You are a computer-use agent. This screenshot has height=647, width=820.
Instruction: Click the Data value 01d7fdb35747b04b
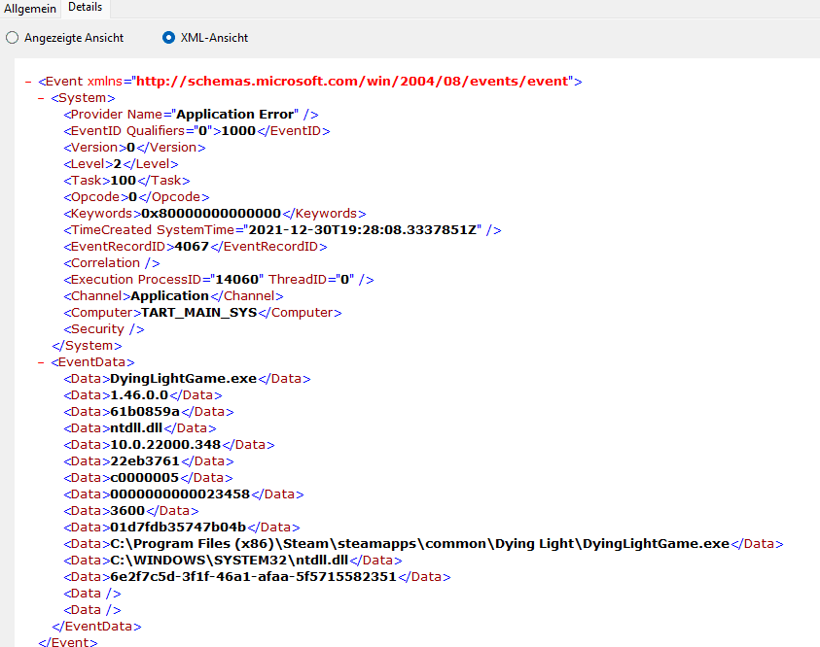pyautogui.click(x=178, y=528)
